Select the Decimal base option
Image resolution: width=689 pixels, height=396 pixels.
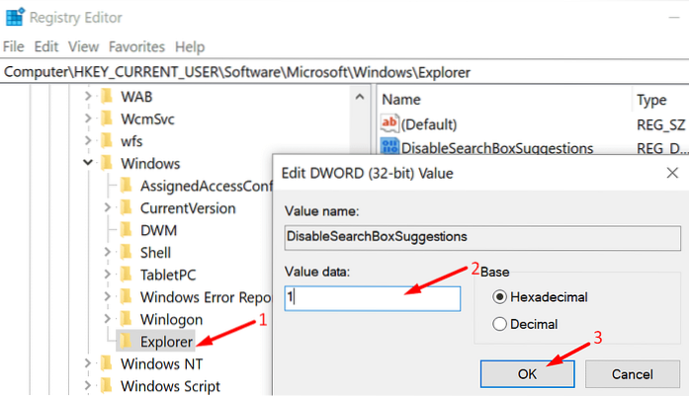(x=500, y=324)
